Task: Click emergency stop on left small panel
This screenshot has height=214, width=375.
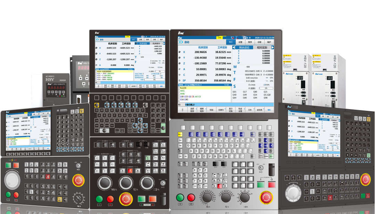Action: 78,180
